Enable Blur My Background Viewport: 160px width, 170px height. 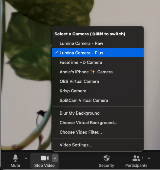click(x=98, y=113)
